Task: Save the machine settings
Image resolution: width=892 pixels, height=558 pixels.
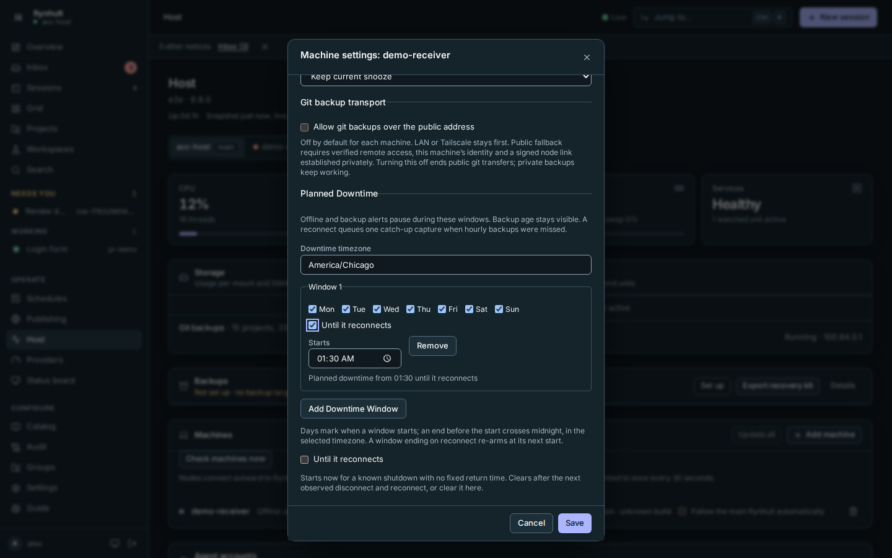Action: click(x=575, y=523)
